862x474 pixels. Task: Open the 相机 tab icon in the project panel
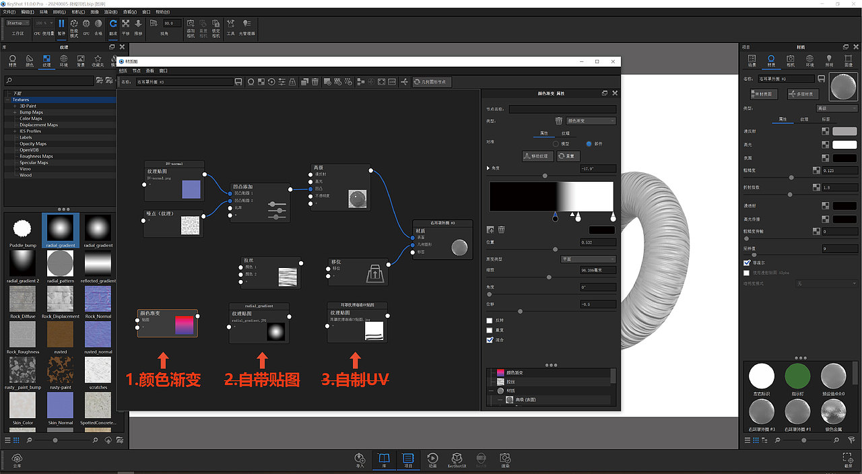click(x=791, y=59)
